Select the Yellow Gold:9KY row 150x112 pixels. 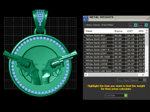115,35
